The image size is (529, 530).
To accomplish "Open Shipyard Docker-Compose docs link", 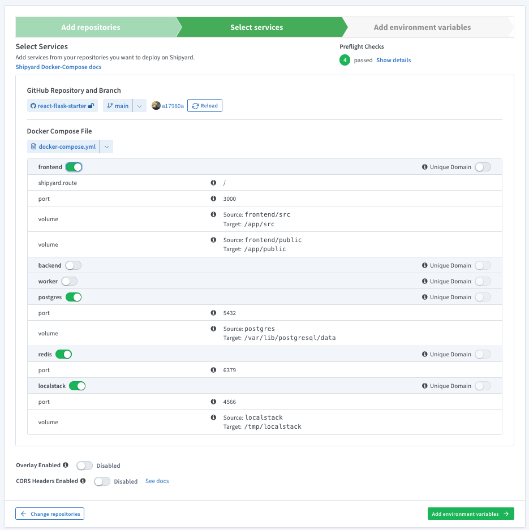I will point(58,67).
